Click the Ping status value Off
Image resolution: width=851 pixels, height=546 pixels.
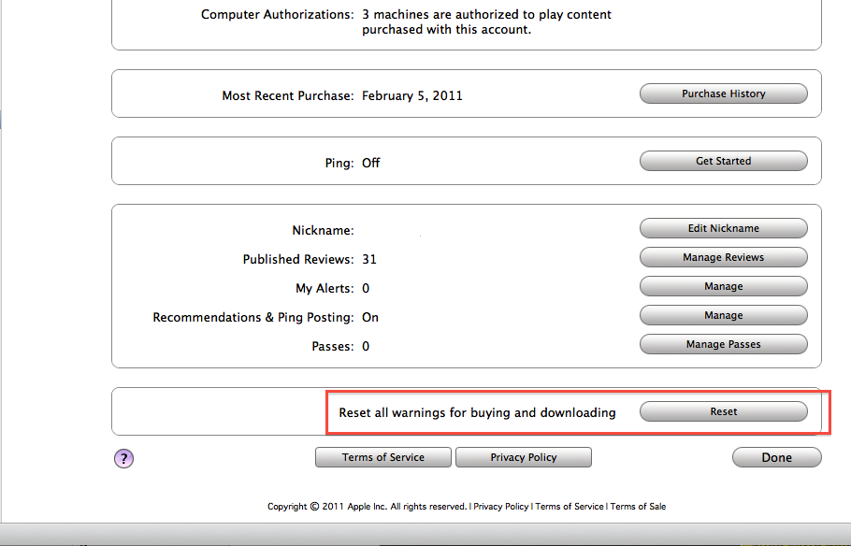coord(370,163)
